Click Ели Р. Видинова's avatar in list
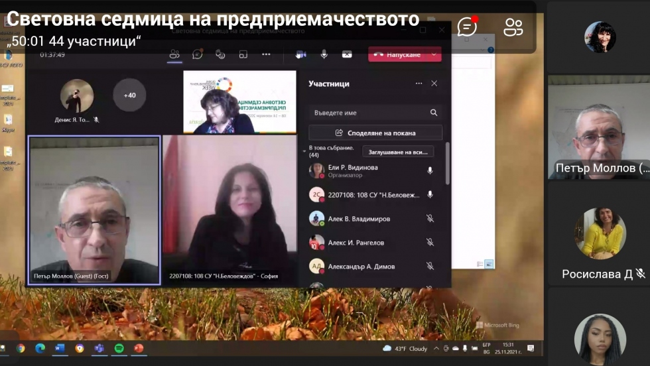This screenshot has height=366, width=650. point(317,170)
